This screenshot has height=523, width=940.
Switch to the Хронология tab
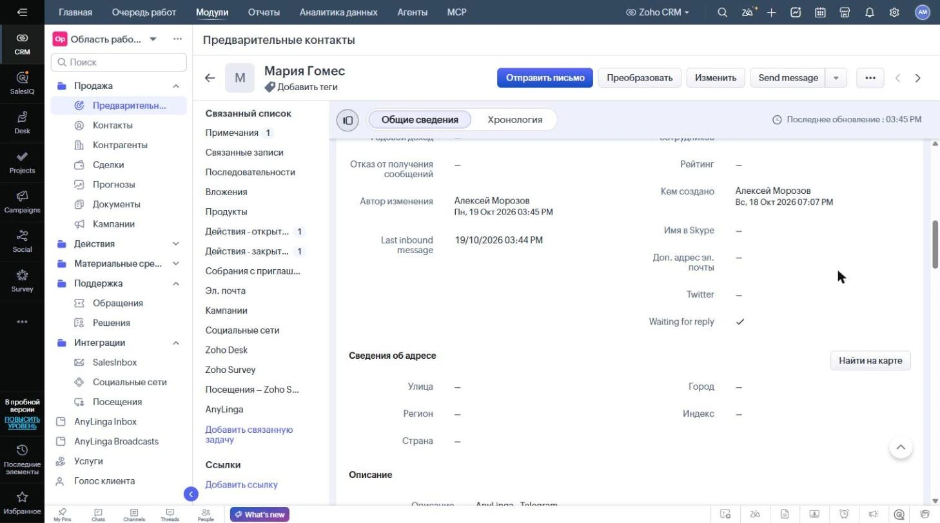514,120
